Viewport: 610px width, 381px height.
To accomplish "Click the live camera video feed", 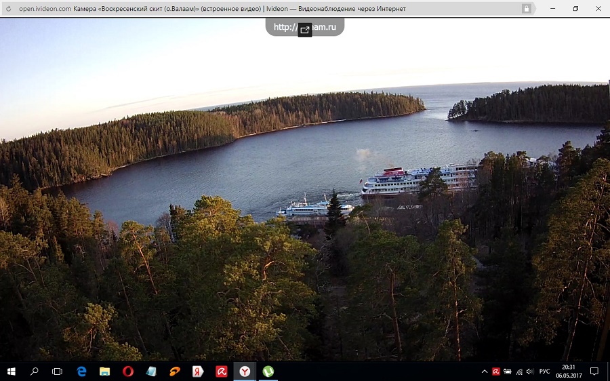I will tap(305, 190).
